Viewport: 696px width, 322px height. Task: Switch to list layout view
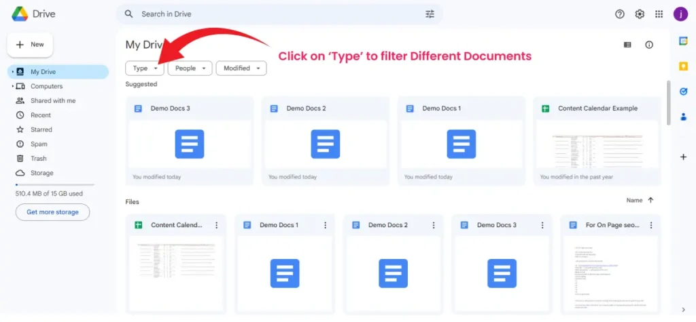(x=627, y=45)
